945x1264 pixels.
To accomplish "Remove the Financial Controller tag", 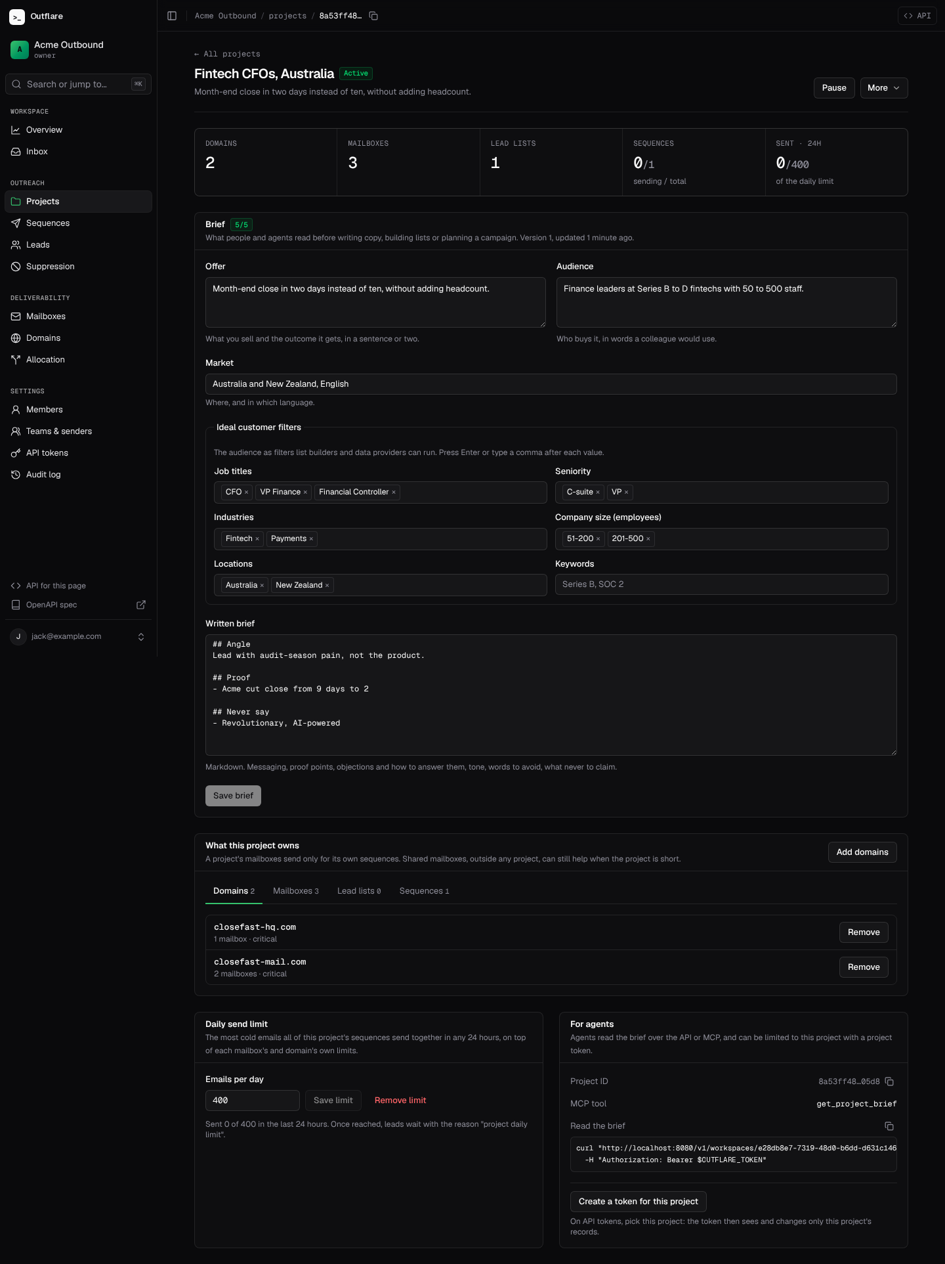I will [394, 492].
